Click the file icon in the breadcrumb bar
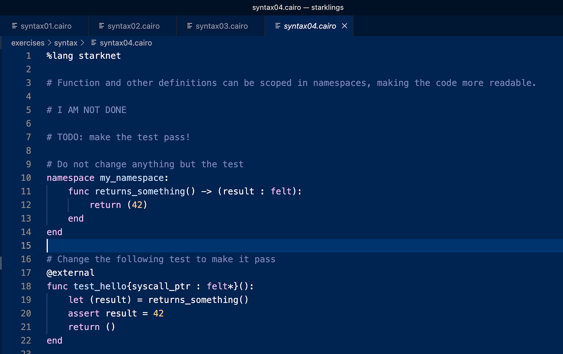This screenshot has width=563, height=354. coord(93,43)
